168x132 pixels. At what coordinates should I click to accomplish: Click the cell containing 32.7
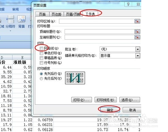point(6,91)
